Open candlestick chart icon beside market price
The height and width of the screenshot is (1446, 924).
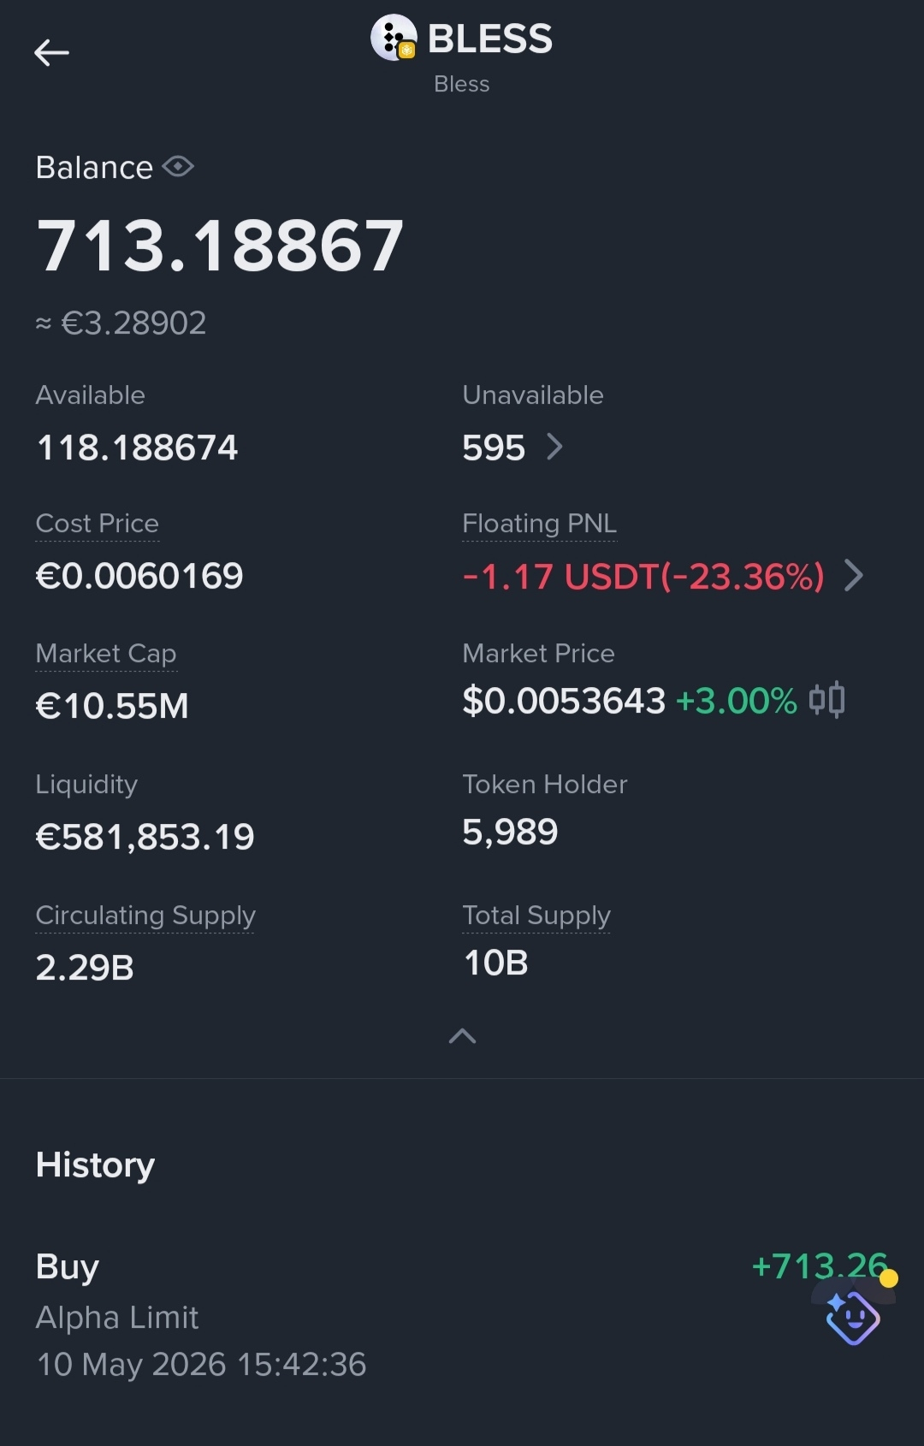point(827,700)
